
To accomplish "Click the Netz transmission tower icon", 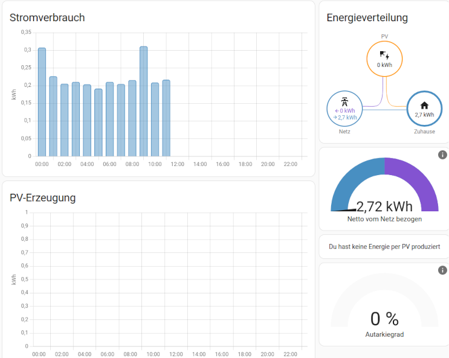I will pos(344,101).
